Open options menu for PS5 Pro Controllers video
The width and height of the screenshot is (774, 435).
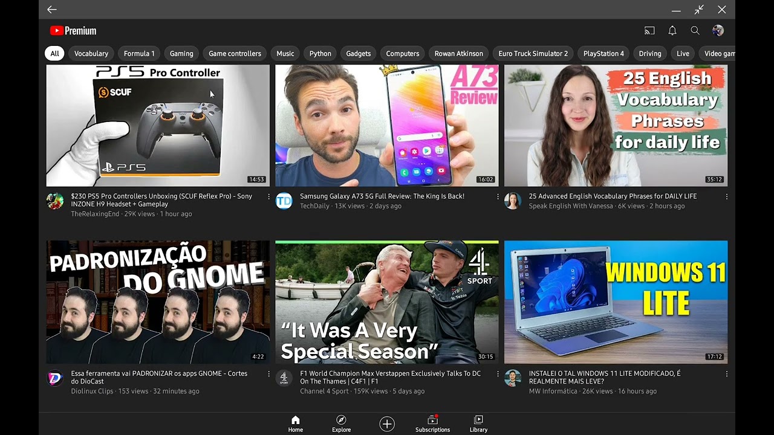(x=269, y=197)
